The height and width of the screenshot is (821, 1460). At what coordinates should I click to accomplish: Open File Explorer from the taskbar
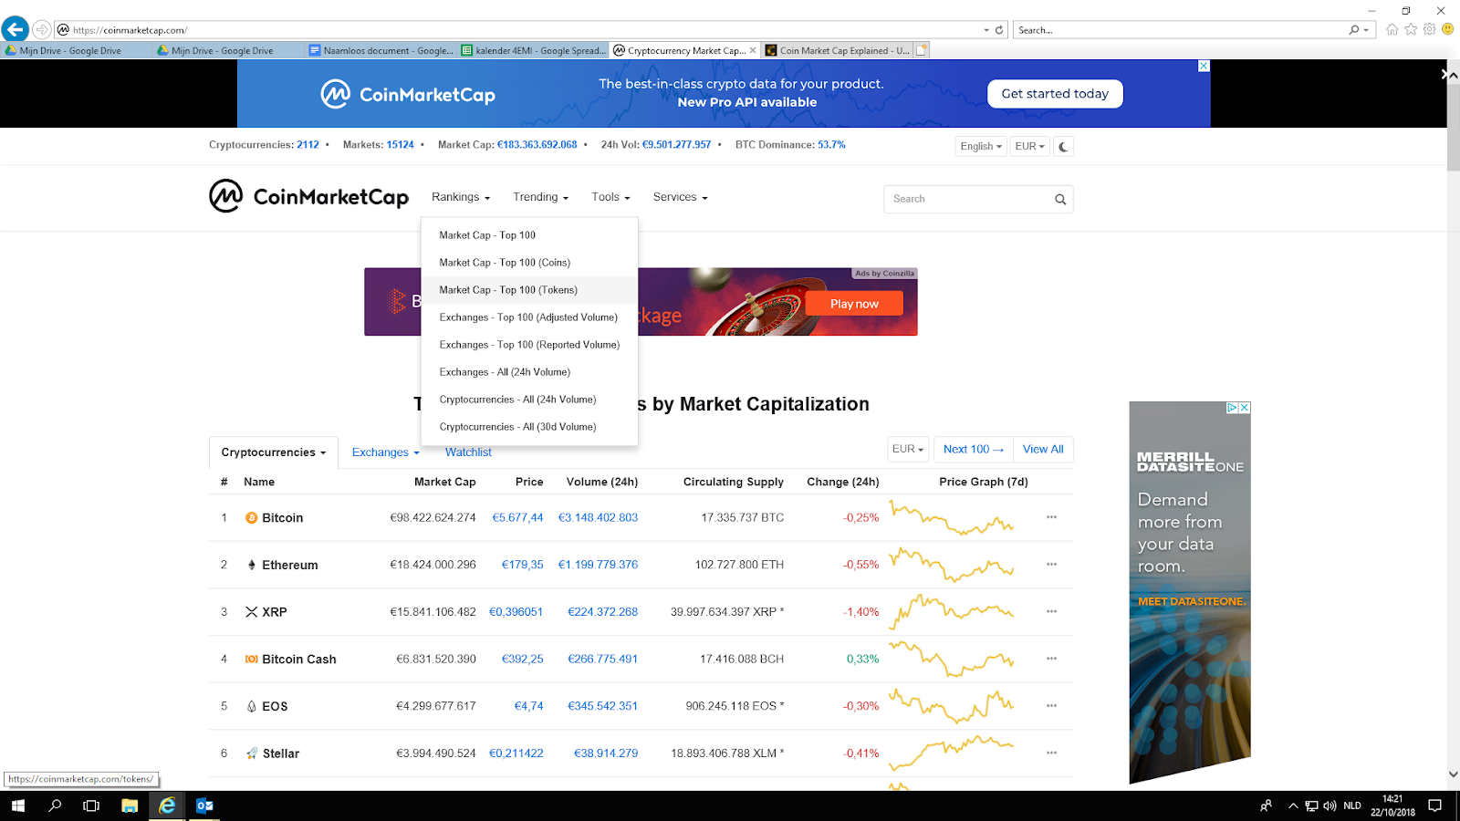[130, 805]
